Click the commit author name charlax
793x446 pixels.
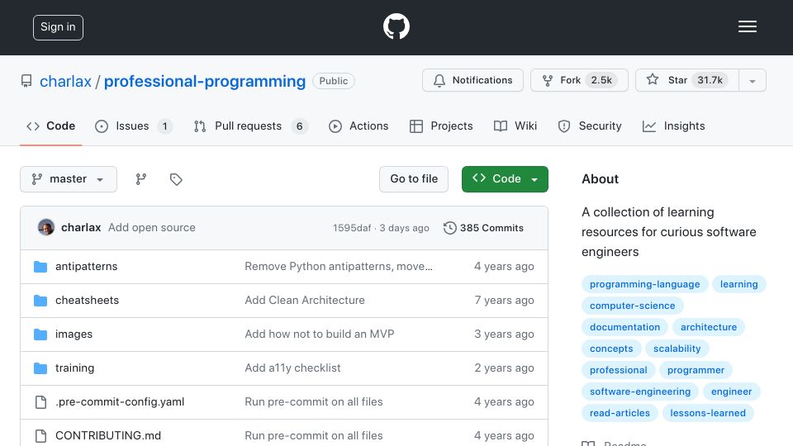pyautogui.click(x=81, y=228)
